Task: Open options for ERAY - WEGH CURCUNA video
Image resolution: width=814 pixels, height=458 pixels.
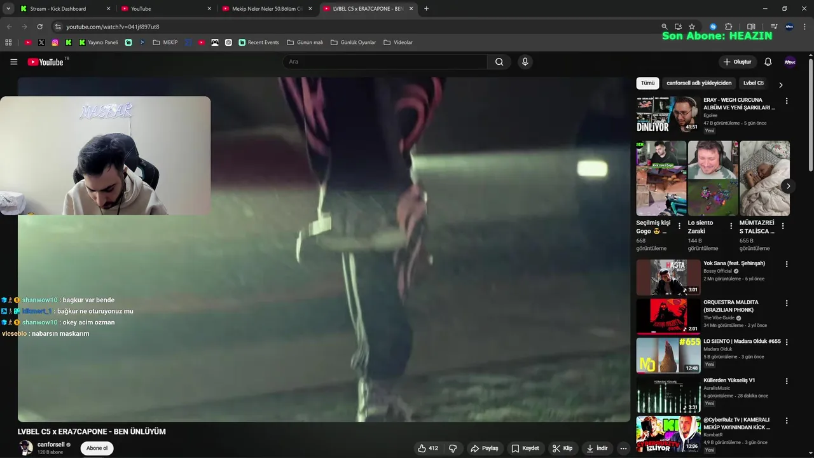Action: [787, 101]
